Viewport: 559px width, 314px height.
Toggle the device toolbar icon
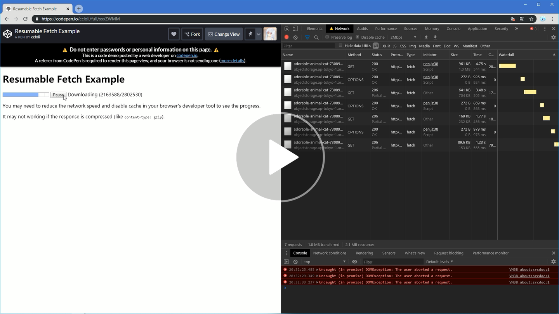(295, 28)
